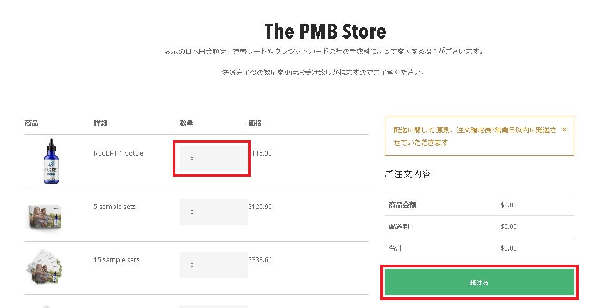Click the 15 sample sets product name
The image size is (597, 308).
116,260
